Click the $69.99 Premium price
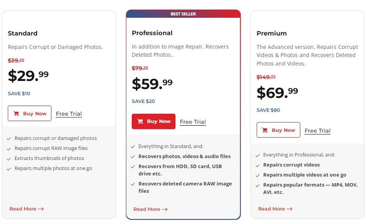 pos(277,93)
